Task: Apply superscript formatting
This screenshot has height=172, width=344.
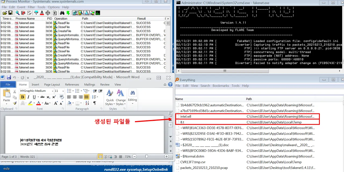Action: pyautogui.click(x=54, y=97)
